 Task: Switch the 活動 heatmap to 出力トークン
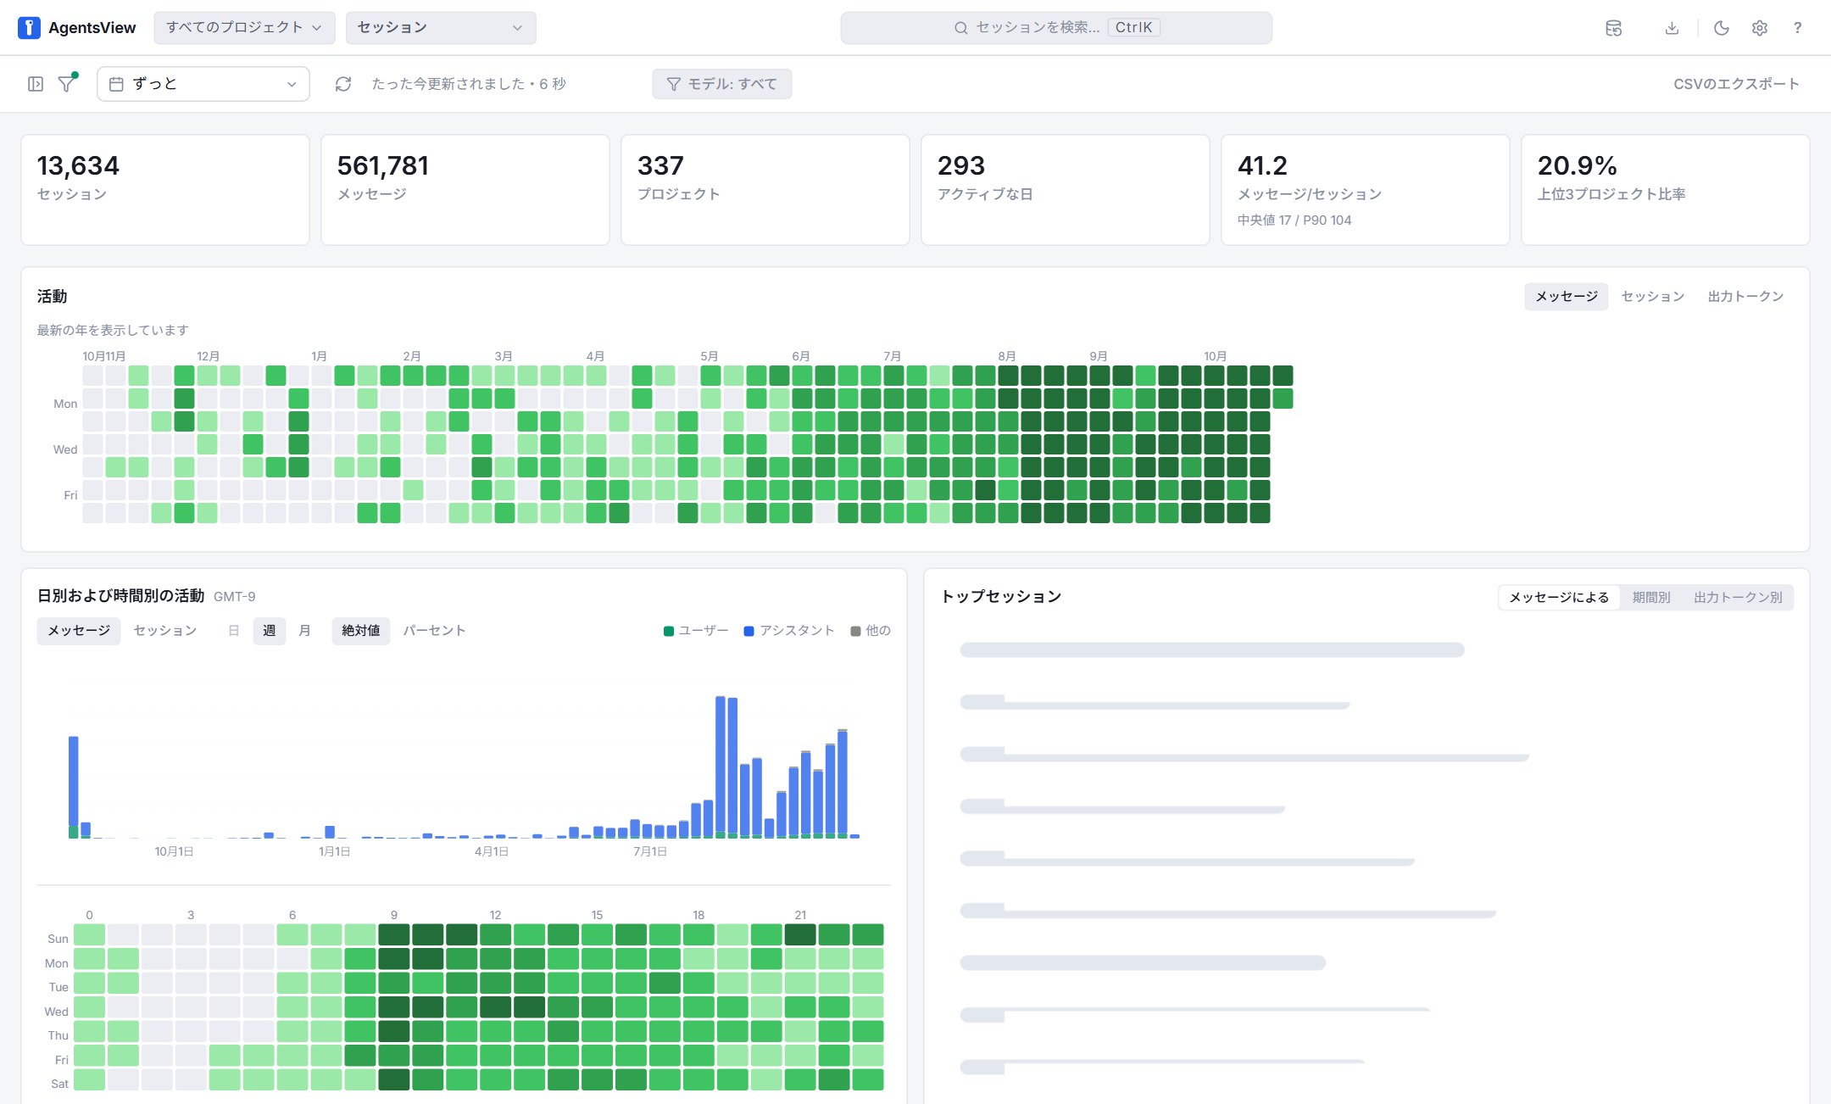click(1746, 297)
